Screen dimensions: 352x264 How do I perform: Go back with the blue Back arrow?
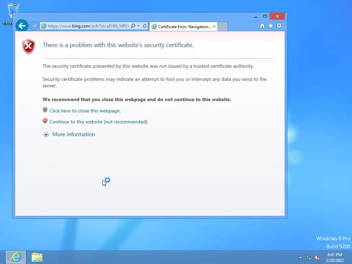(22, 26)
